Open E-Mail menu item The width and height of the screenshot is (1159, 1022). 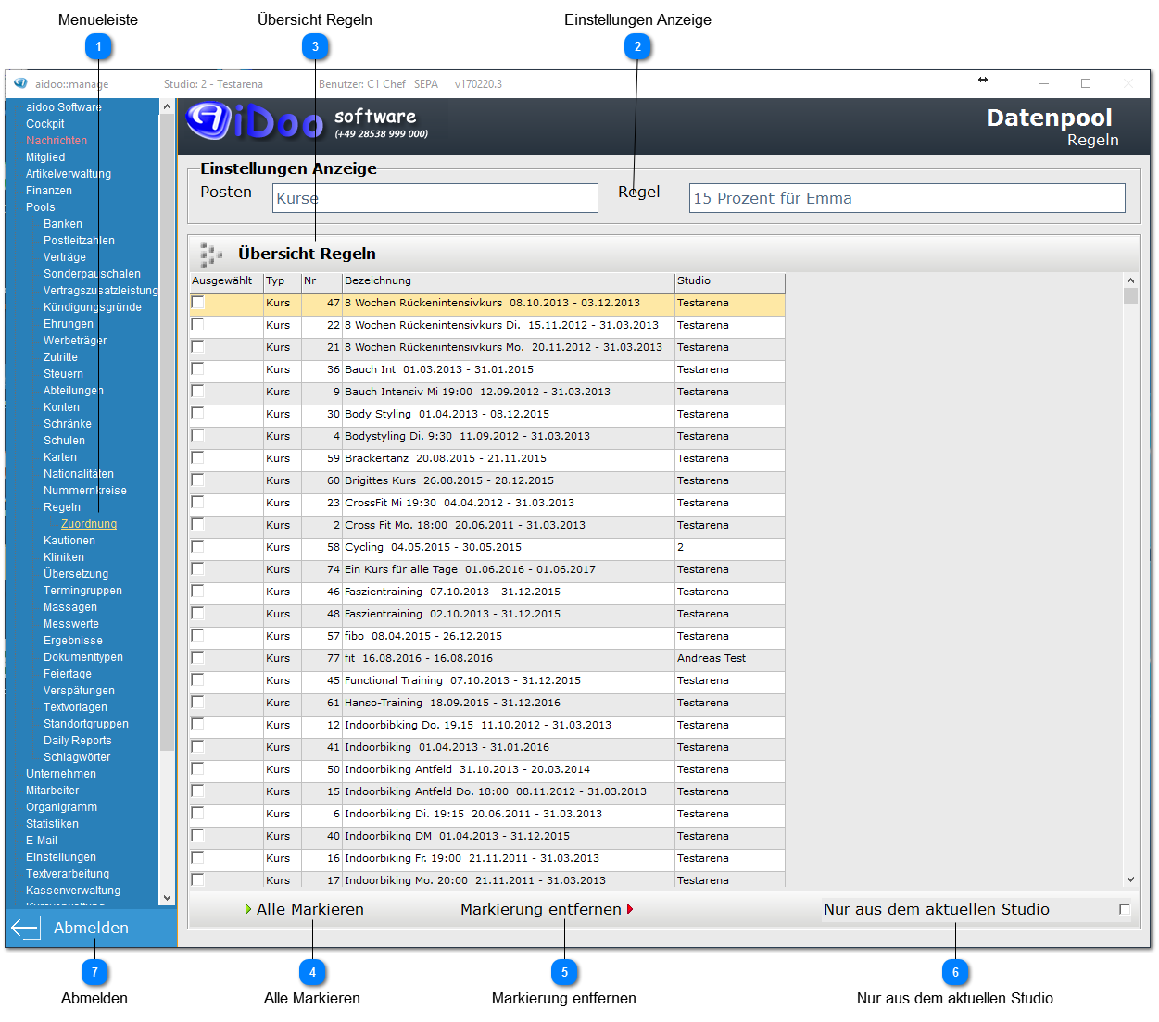[x=42, y=841]
